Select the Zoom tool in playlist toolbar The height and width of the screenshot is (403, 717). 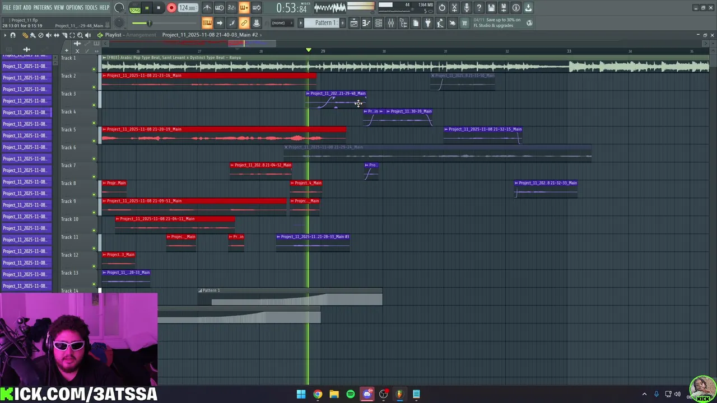(x=80, y=35)
